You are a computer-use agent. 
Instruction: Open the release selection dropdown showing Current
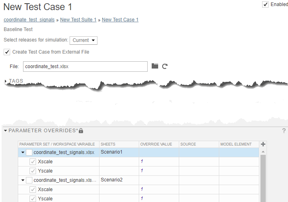coord(84,40)
